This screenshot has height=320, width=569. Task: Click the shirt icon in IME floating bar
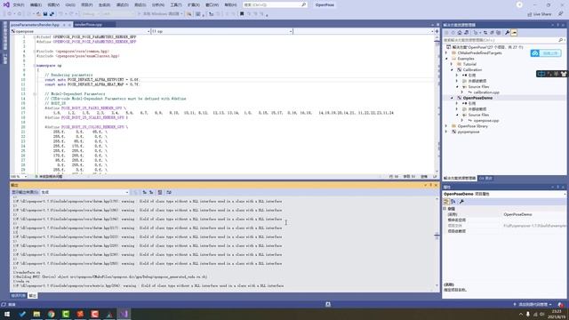click(563, 74)
